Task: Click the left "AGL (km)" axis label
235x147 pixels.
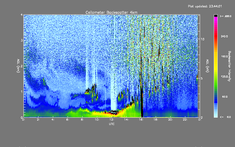Action: [18, 66]
